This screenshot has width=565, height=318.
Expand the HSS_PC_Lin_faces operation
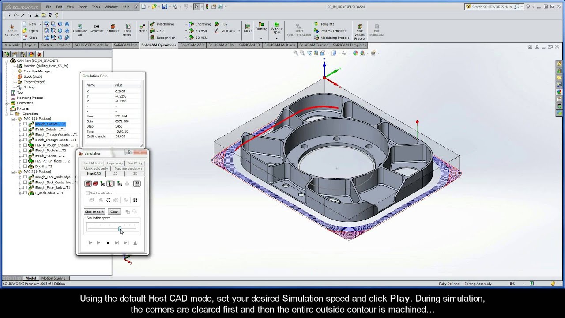coord(20,161)
